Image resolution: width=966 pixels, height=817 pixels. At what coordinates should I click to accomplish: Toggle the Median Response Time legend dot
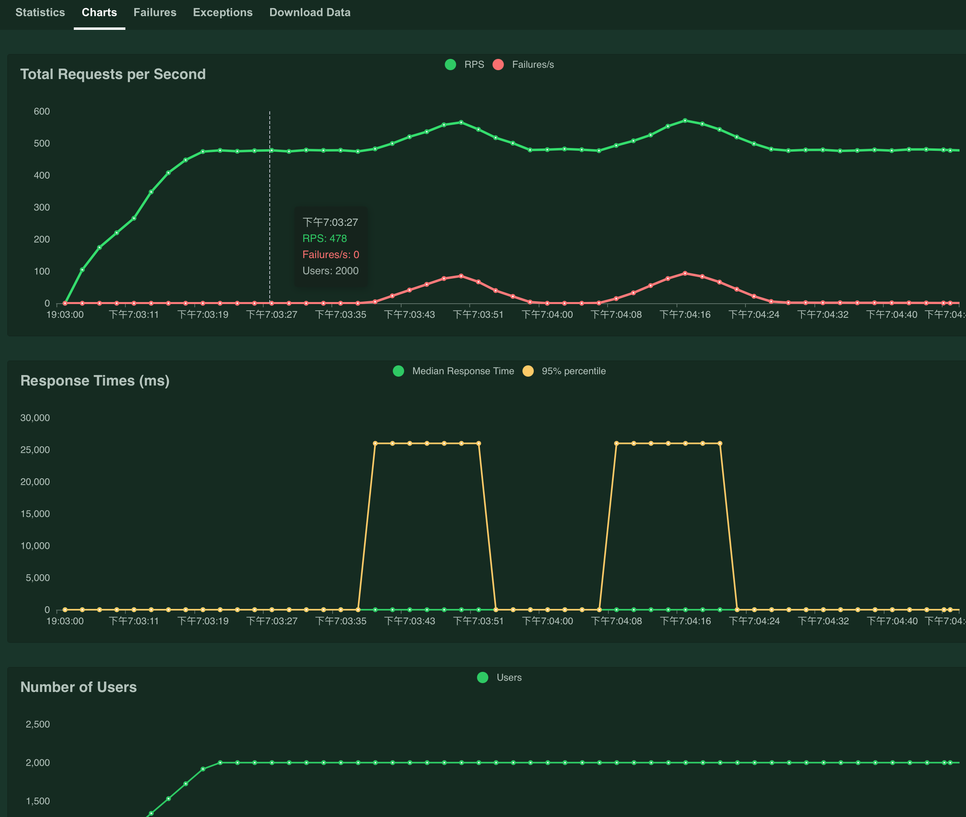(398, 371)
